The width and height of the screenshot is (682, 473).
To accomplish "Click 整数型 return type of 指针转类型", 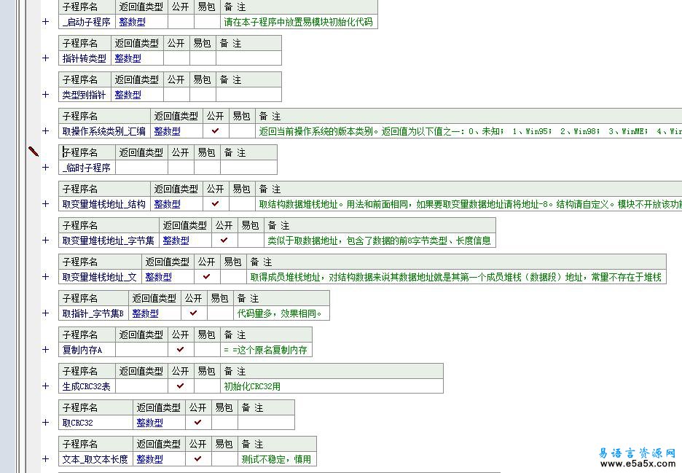I will (128, 58).
